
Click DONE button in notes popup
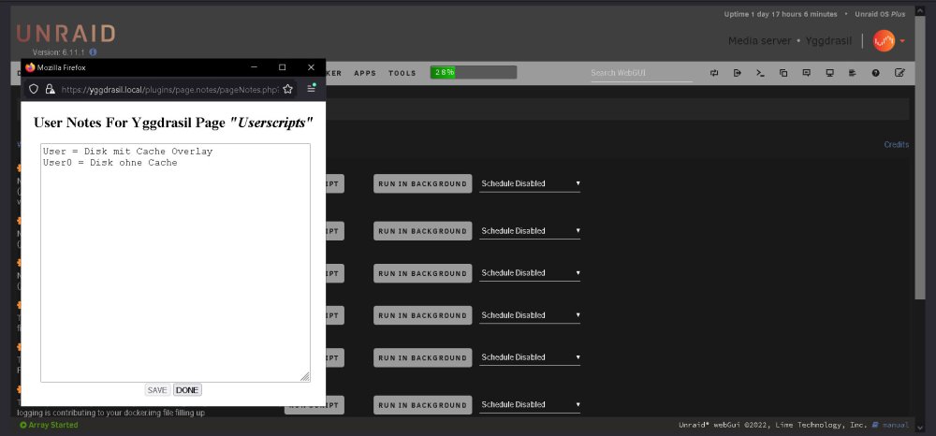coord(187,390)
